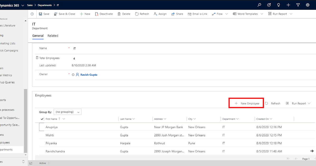Screen dimensions: 316x166
Task: Select all employees via the header checkmark
Action: [42, 119]
